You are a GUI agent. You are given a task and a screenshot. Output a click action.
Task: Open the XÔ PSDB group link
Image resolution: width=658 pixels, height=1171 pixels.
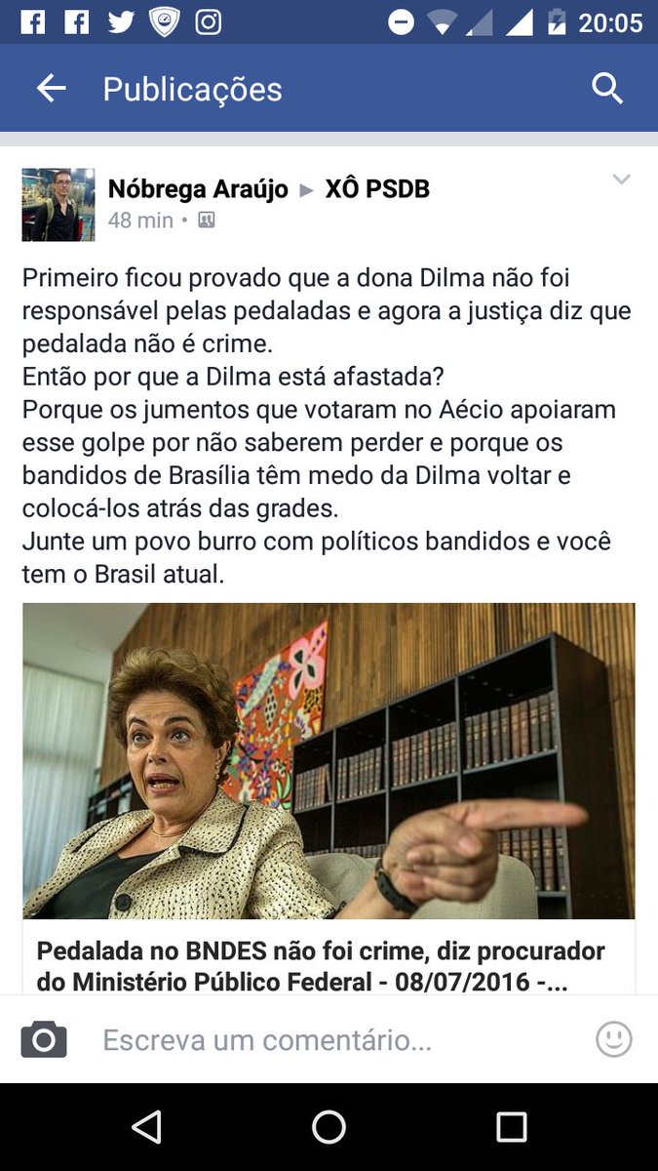coord(377,188)
